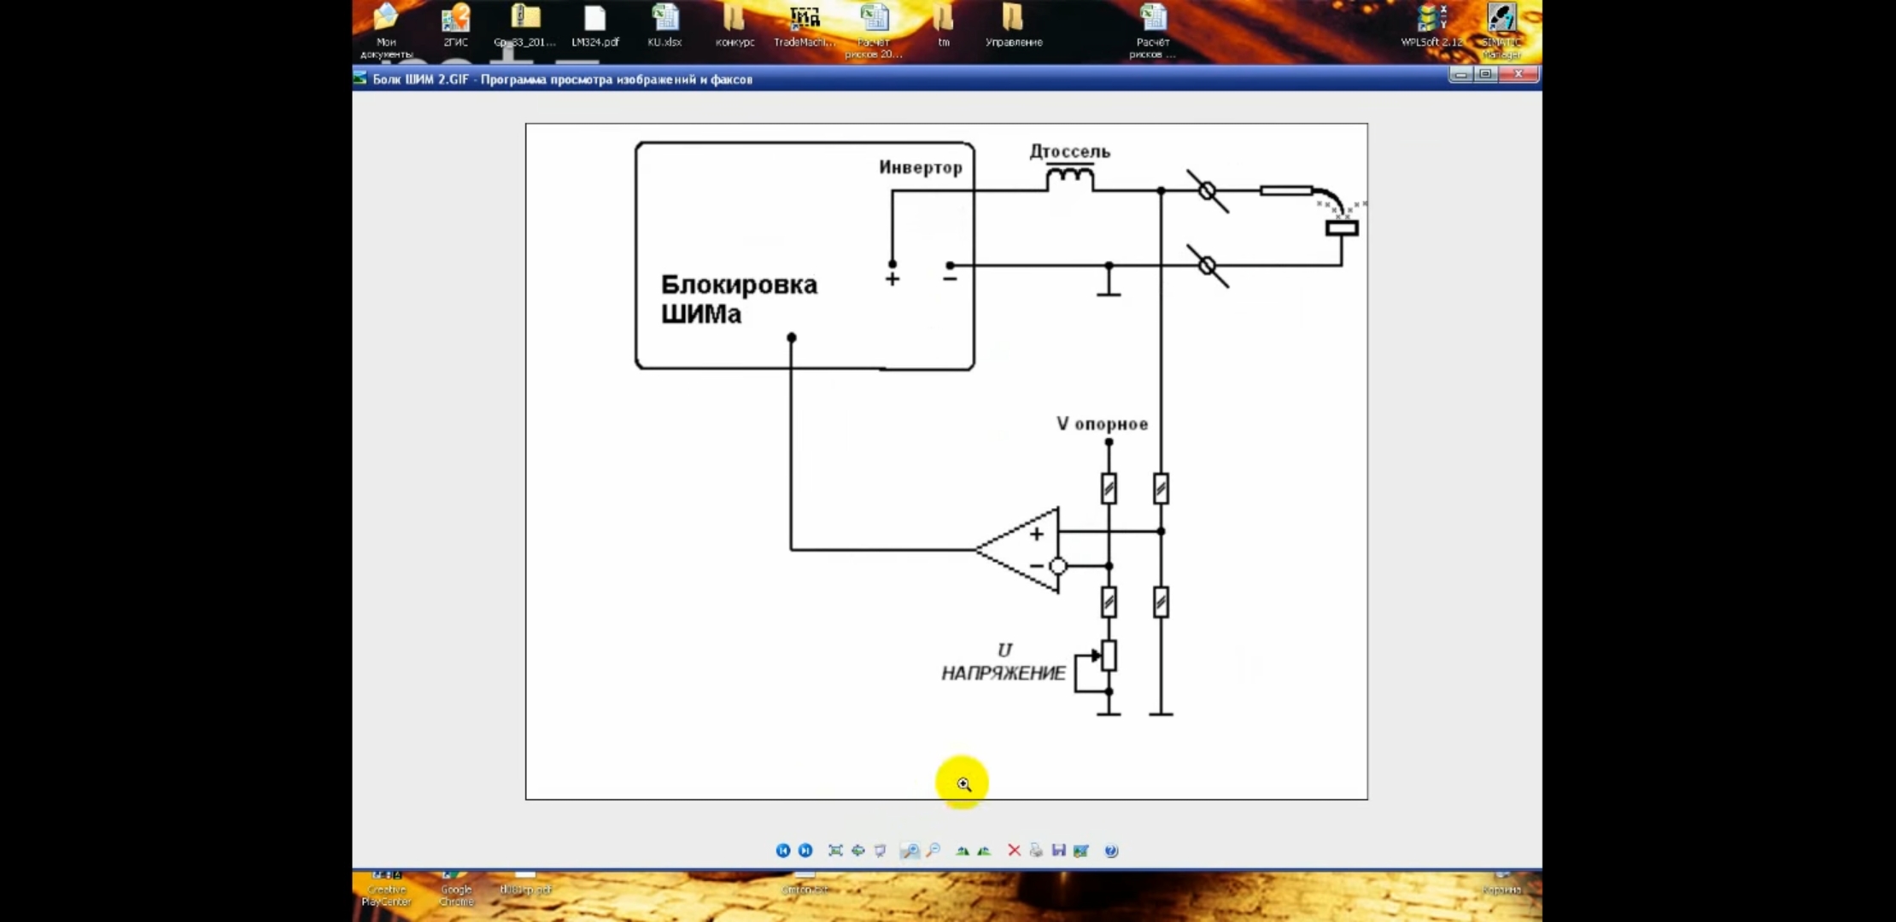Open the image for editing
1896x922 pixels.
click(1081, 850)
